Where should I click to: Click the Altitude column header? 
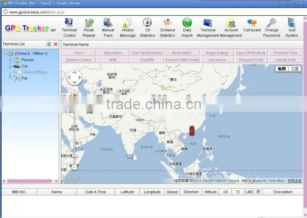(210, 192)
